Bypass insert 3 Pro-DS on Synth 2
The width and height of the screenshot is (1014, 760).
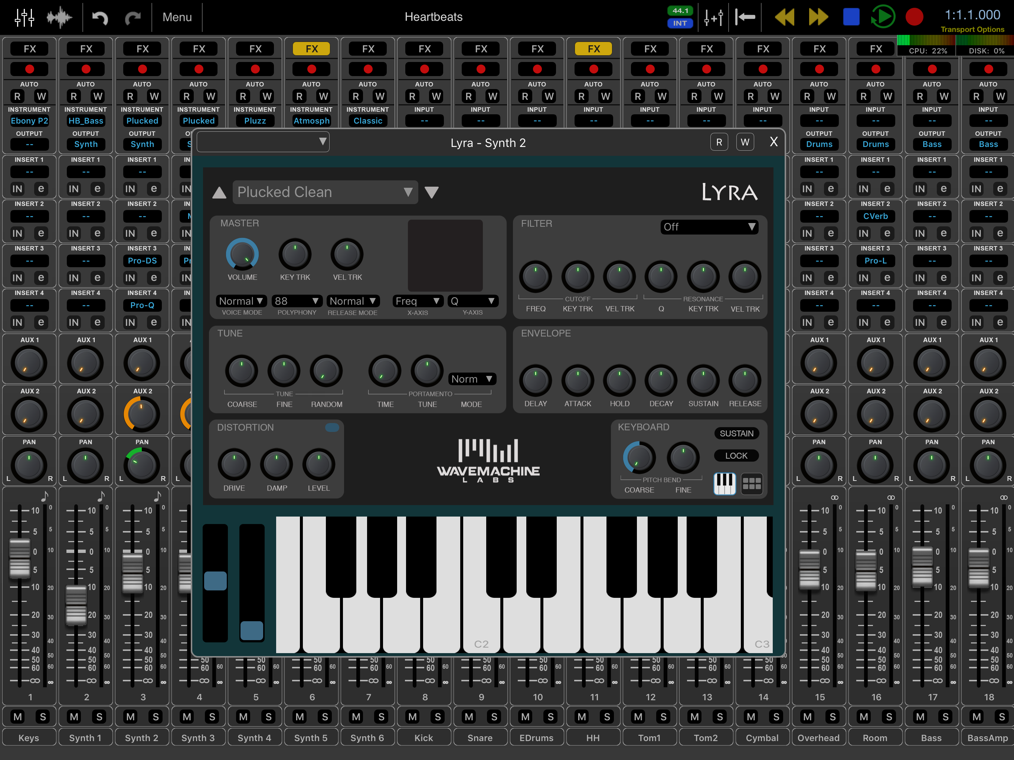click(x=130, y=278)
